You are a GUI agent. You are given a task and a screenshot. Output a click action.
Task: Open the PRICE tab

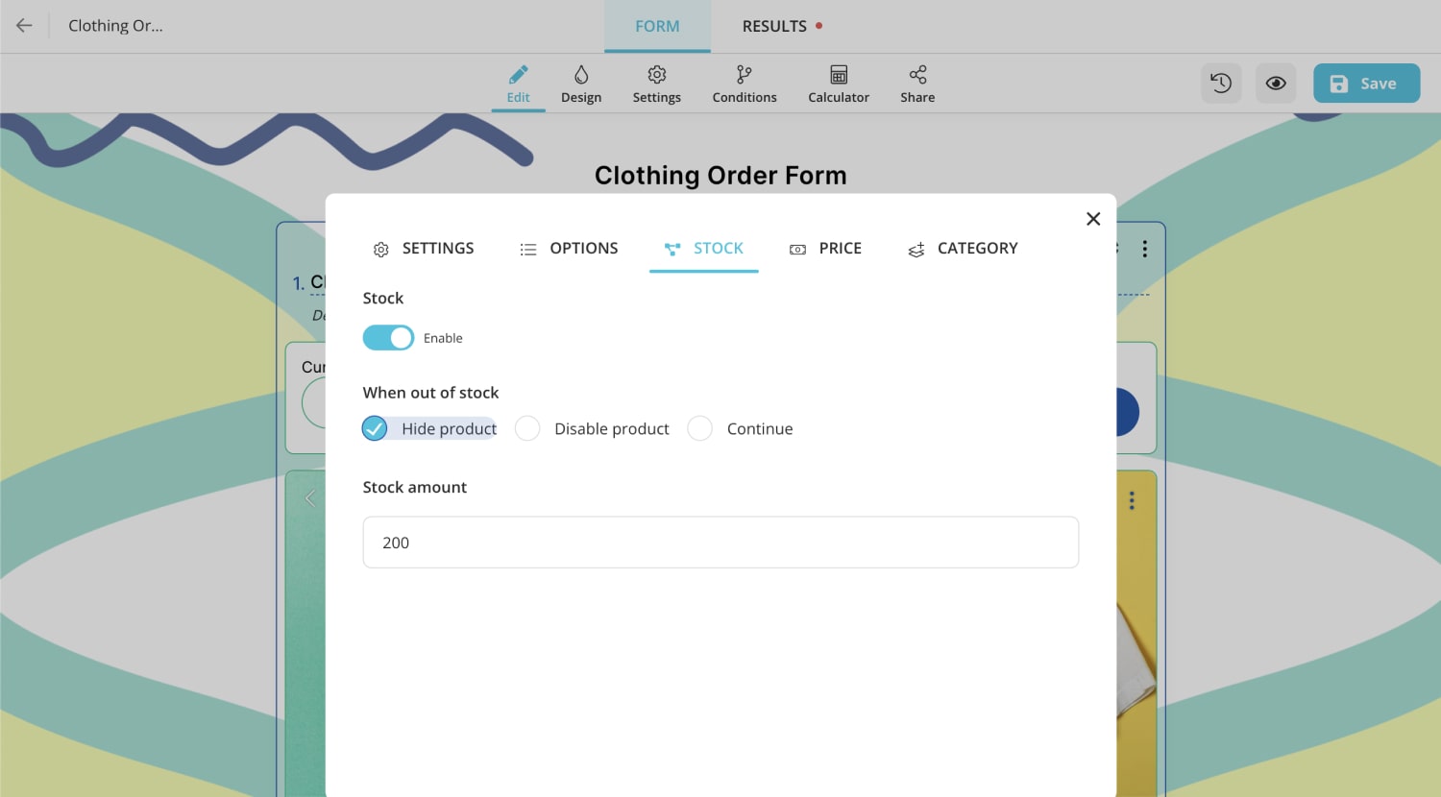[x=825, y=248]
